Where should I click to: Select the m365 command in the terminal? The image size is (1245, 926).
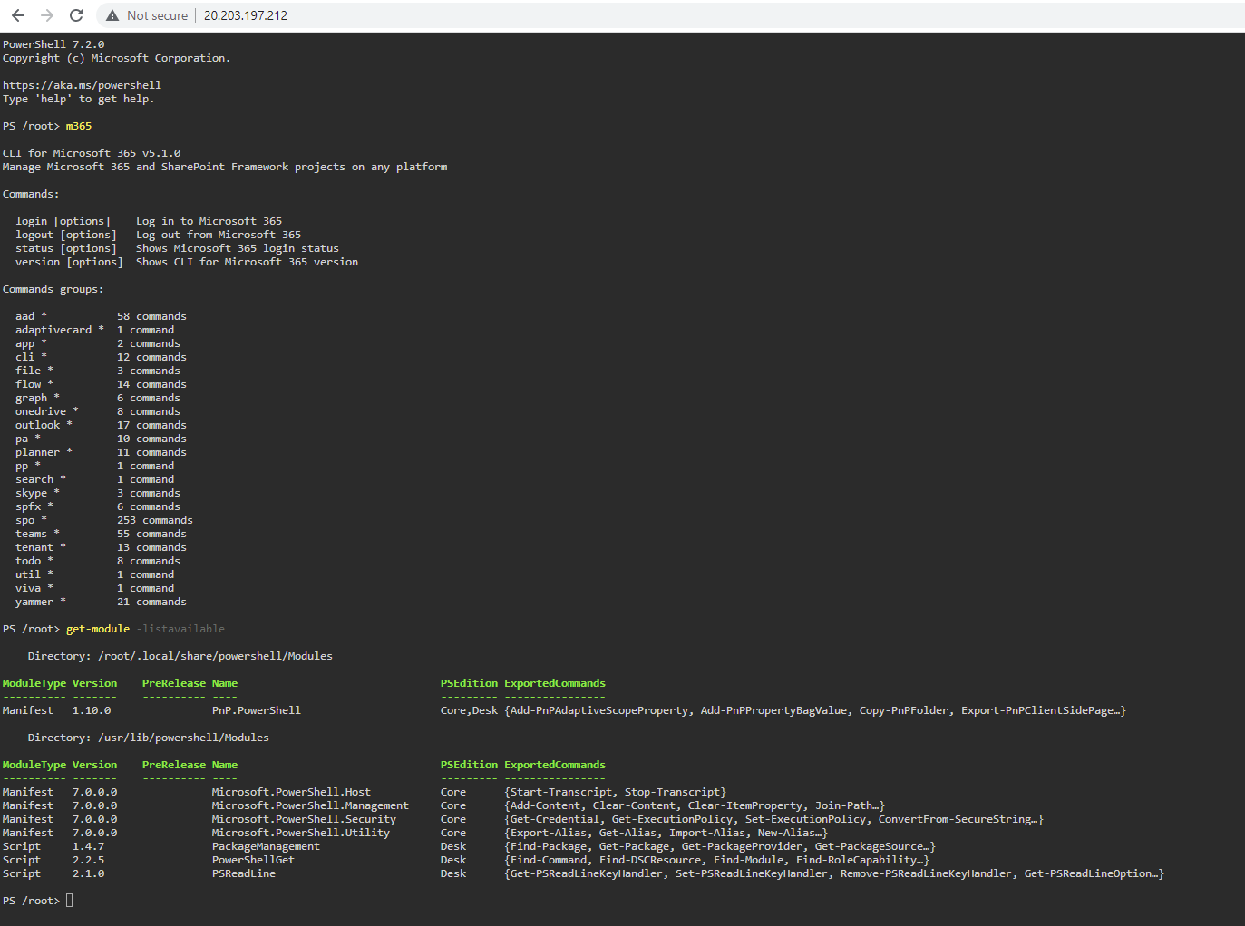[78, 125]
